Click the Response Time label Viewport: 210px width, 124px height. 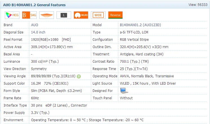pos(104,69)
